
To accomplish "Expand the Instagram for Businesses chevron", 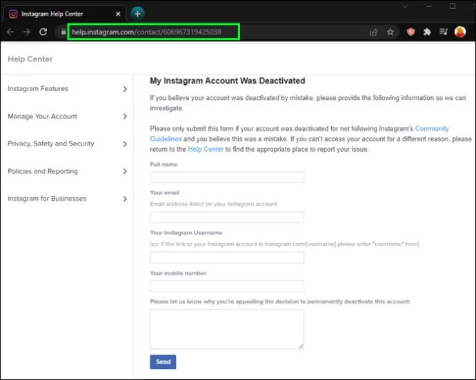I will pos(125,199).
